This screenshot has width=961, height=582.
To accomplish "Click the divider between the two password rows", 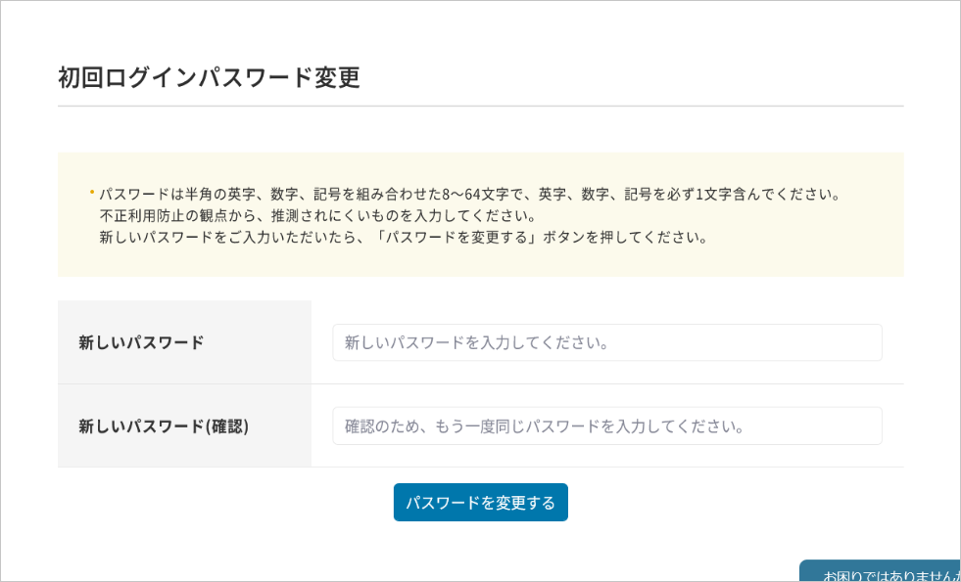I will pos(607,384).
